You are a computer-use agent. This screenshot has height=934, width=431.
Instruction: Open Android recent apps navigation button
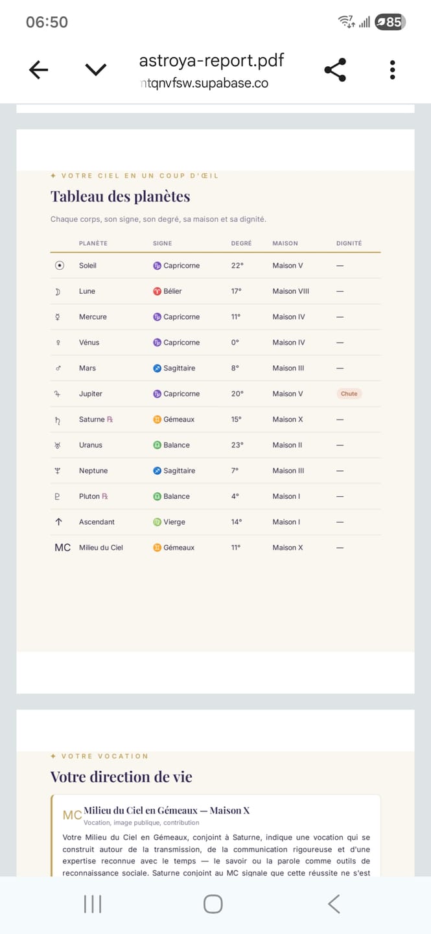point(93,904)
